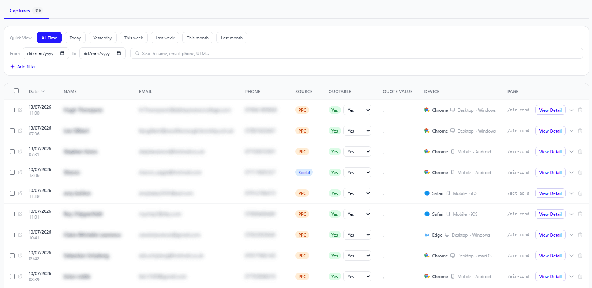This screenshot has width=592, height=288.
Task: Delete the 10/07/2026 09:42 capture with trash icon
Action: pos(580,256)
